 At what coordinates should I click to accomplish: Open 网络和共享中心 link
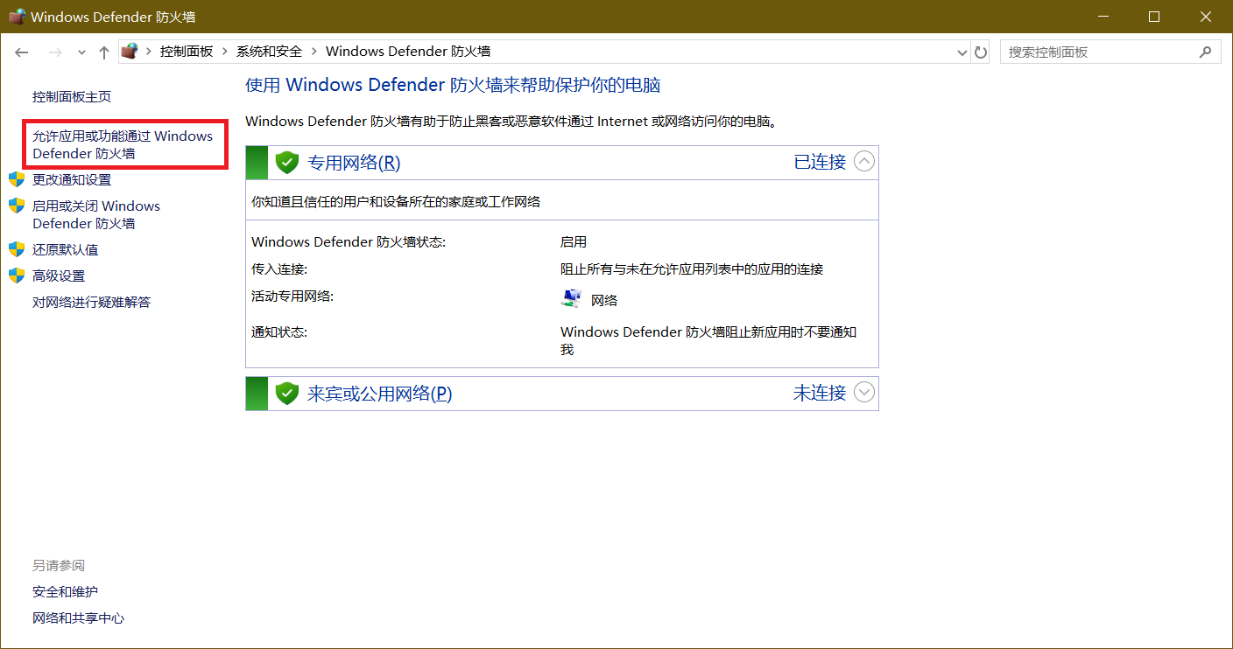(79, 618)
